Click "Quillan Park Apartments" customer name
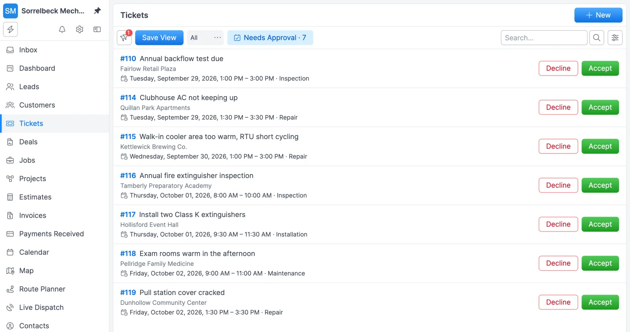The height and width of the screenshot is (332, 630). tap(155, 108)
